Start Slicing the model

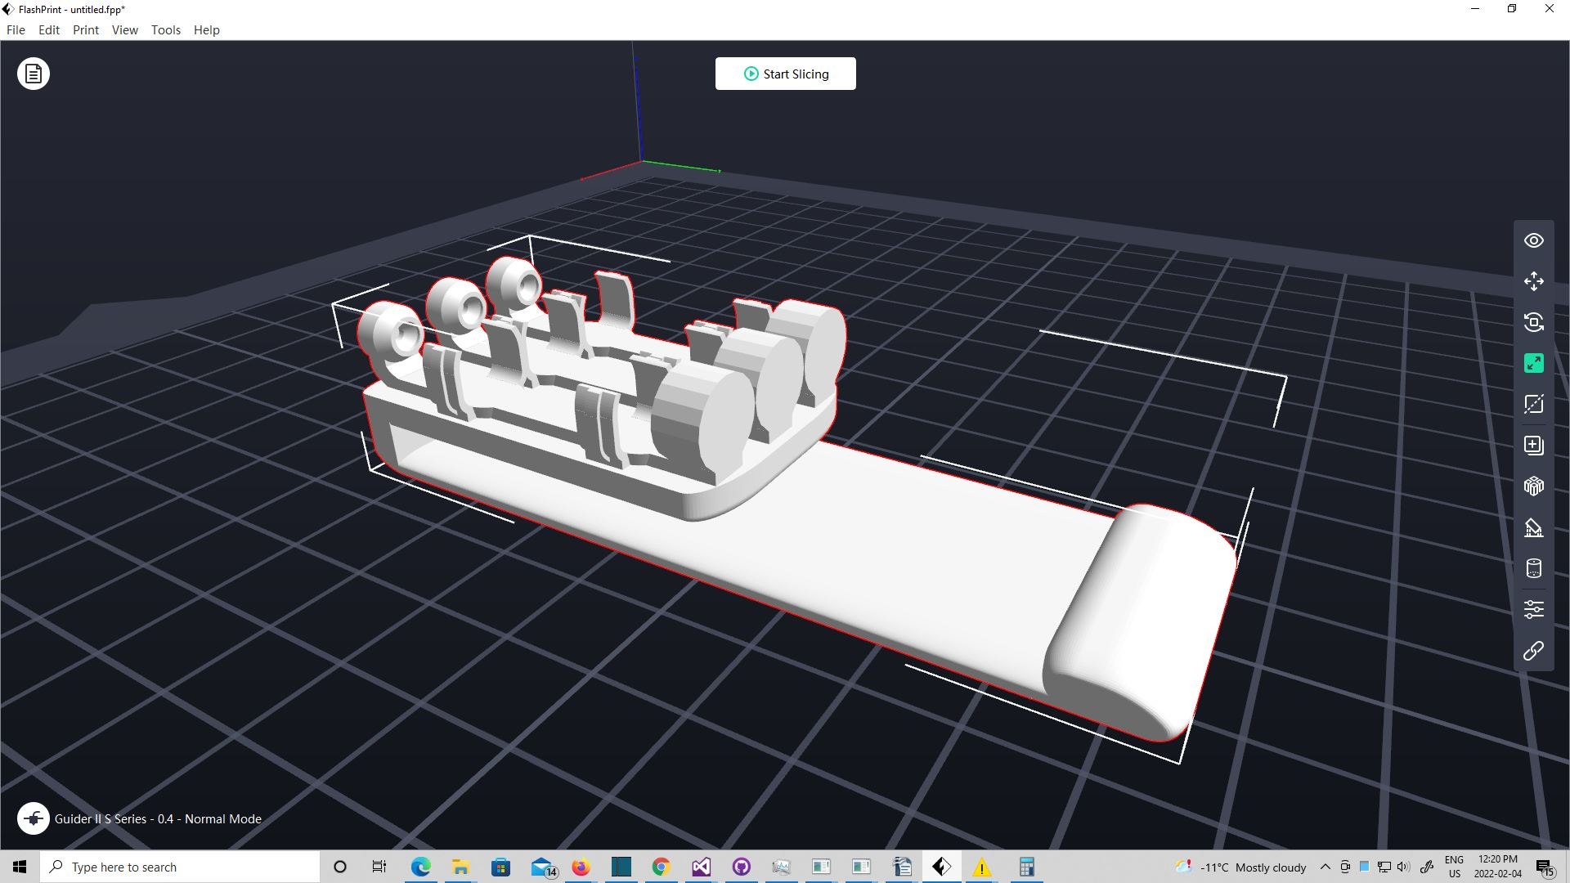[x=785, y=74]
